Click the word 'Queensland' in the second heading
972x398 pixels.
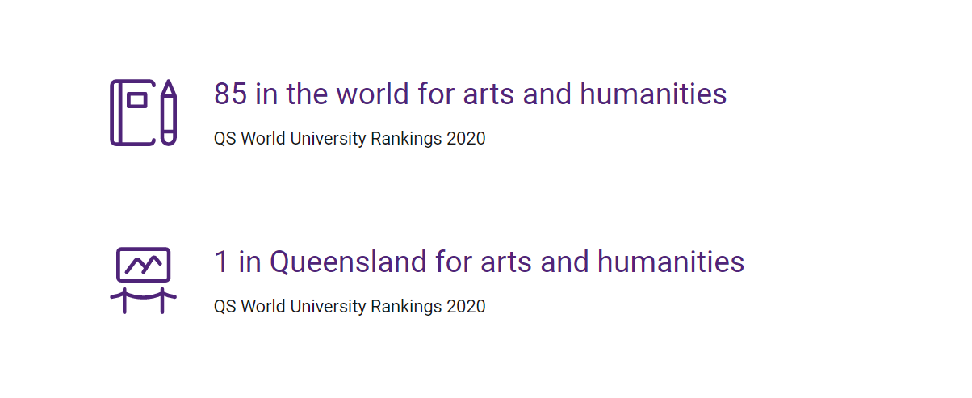[x=348, y=262]
